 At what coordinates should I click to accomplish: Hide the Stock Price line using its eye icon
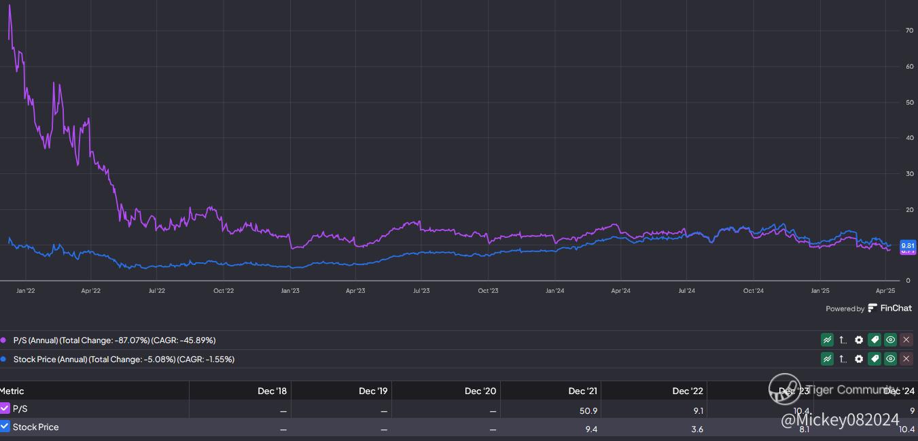tap(890, 359)
